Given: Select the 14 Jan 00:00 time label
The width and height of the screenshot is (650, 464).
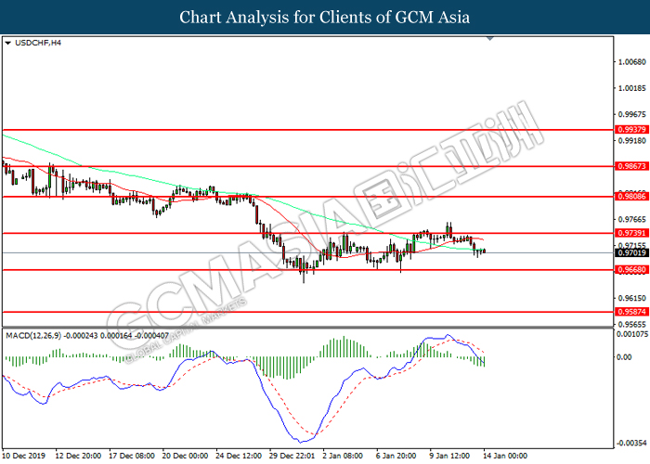Looking at the screenshot, I should click(x=505, y=456).
